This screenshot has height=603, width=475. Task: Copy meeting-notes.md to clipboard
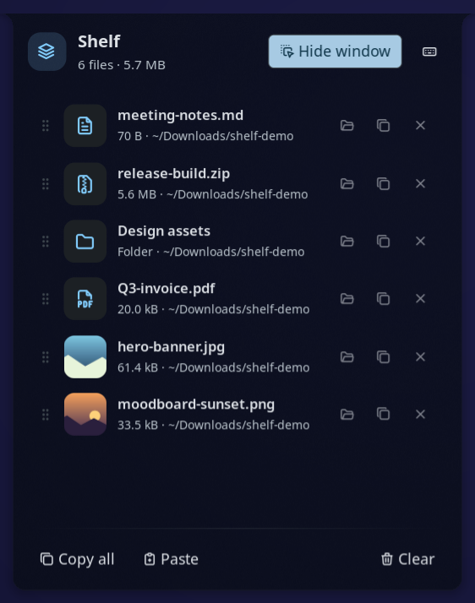point(384,125)
